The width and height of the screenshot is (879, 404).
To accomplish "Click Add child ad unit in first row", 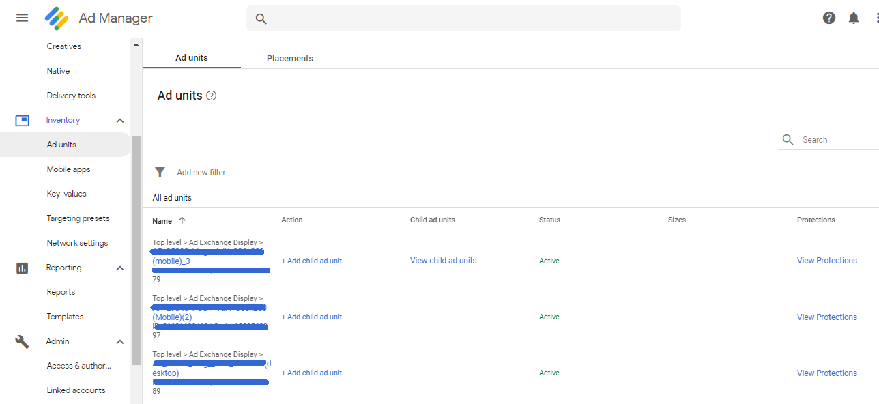I will 311,261.
